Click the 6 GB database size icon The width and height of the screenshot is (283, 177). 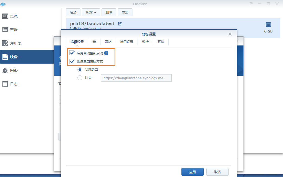coord(268,25)
